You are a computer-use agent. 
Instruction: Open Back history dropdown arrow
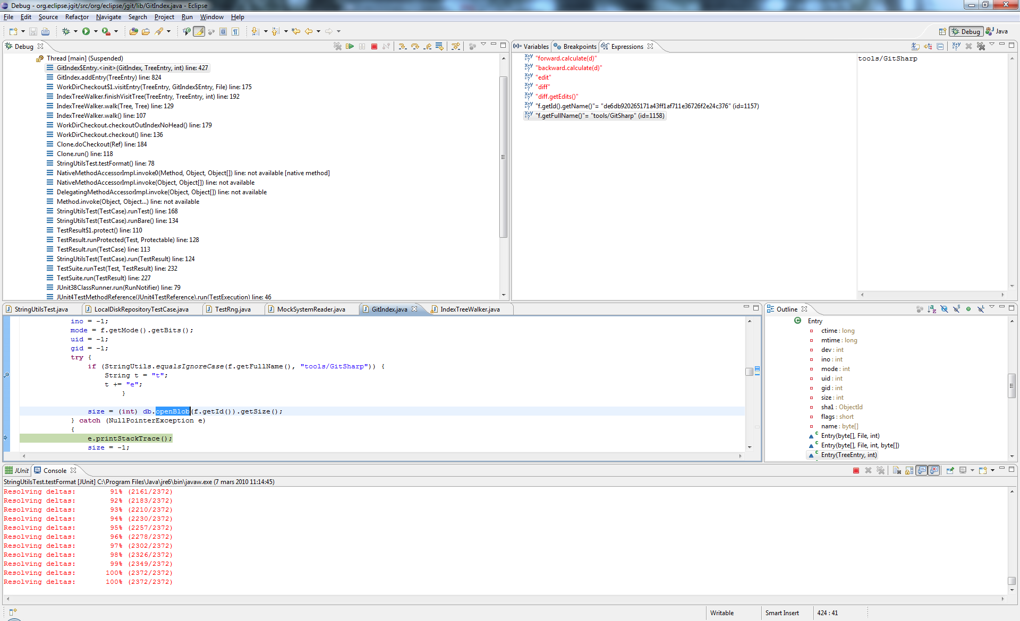(318, 32)
